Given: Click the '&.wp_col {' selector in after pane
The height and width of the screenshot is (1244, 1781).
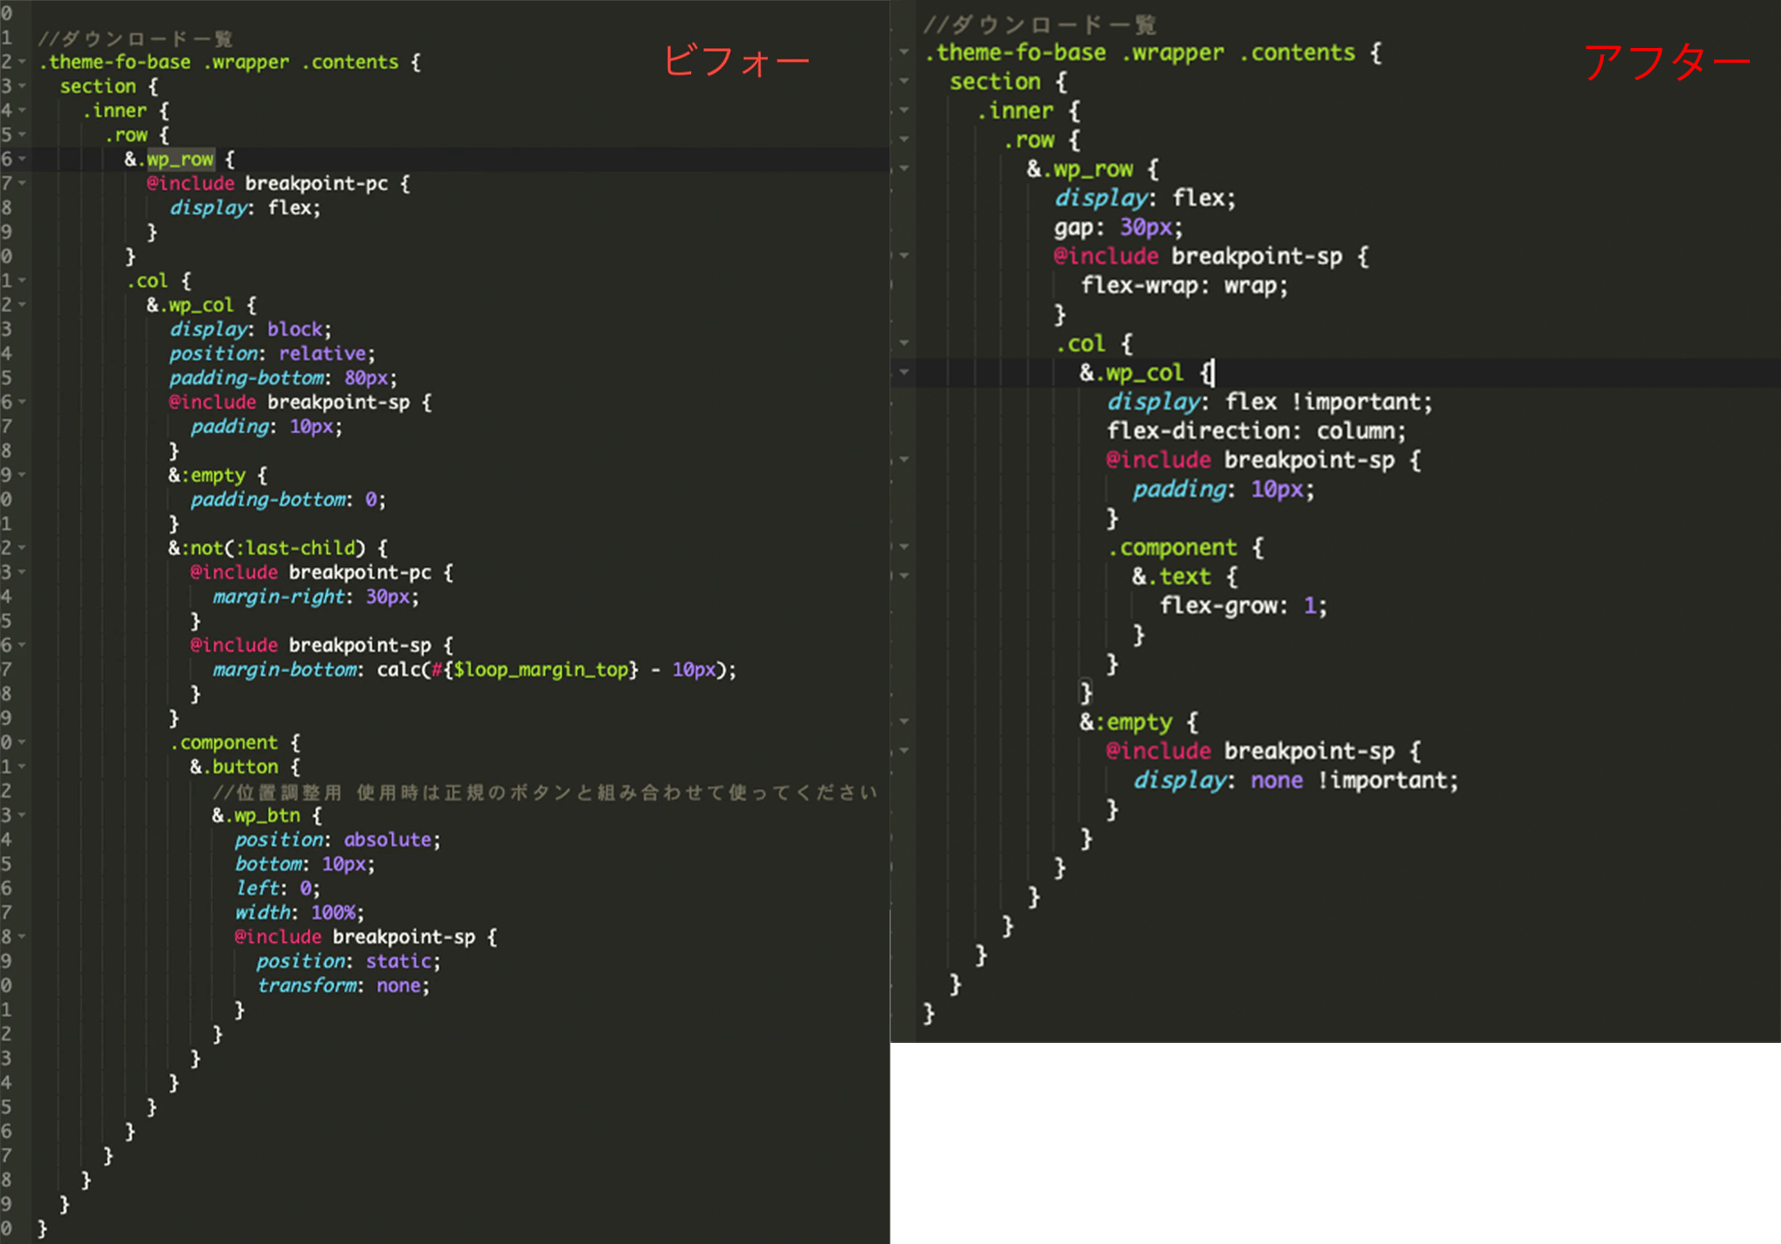Looking at the screenshot, I should [1146, 373].
